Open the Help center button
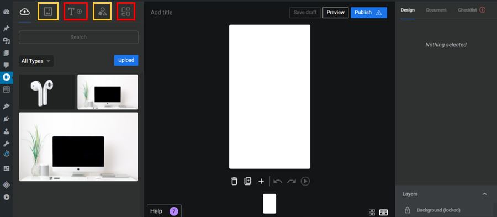This screenshot has width=497, height=217. (x=164, y=211)
